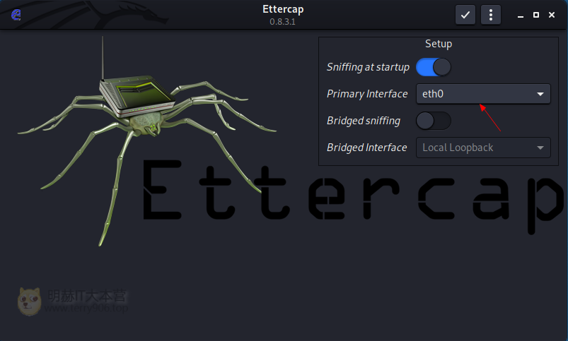Minimize the Ettercap window

tap(521, 16)
